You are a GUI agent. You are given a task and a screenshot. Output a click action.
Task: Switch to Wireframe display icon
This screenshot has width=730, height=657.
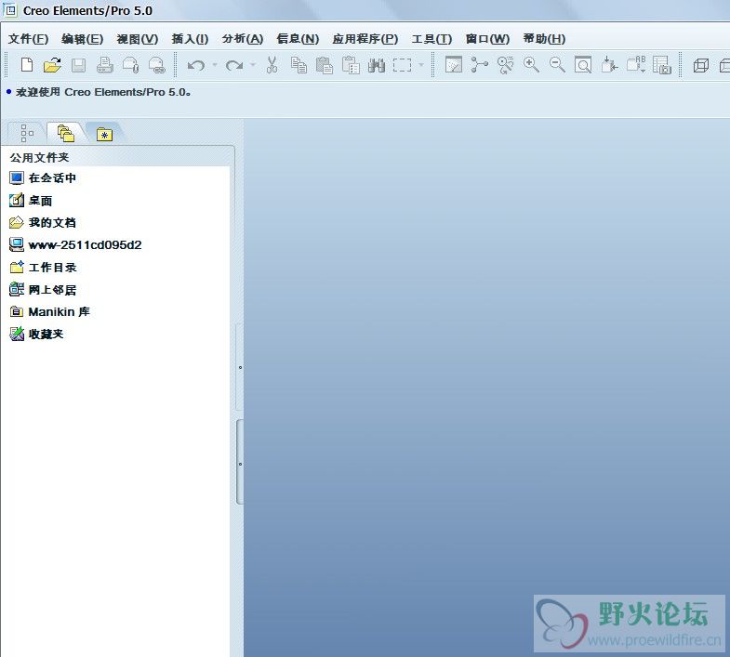700,65
